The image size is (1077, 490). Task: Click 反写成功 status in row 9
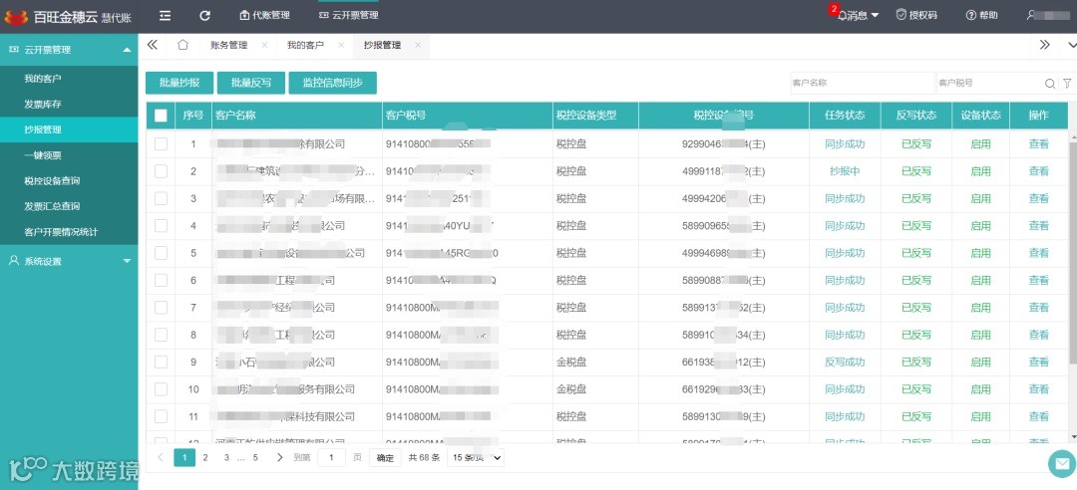click(x=845, y=362)
